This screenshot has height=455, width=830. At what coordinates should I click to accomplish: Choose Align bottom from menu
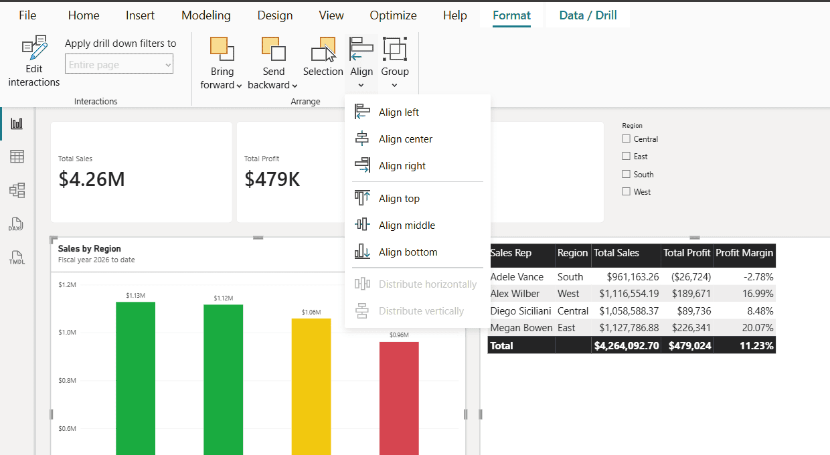pos(417,252)
